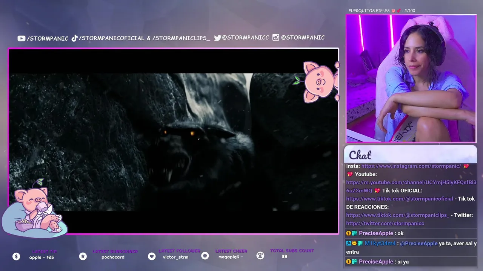This screenshot has width=483, height=271.
Task: Click the 'pochocard' latest subscriber name
Action: [113, 257]
